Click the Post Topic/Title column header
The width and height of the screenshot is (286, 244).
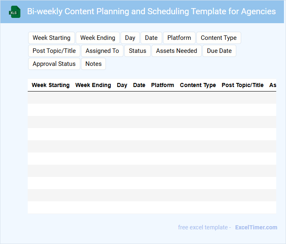[242, 85]
